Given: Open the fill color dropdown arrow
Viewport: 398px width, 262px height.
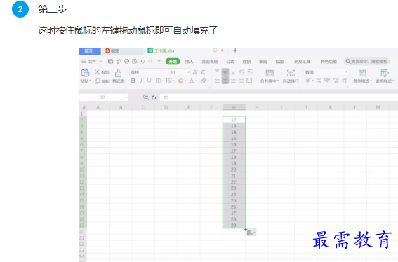Looking at the screenshot, I should 185,81.
